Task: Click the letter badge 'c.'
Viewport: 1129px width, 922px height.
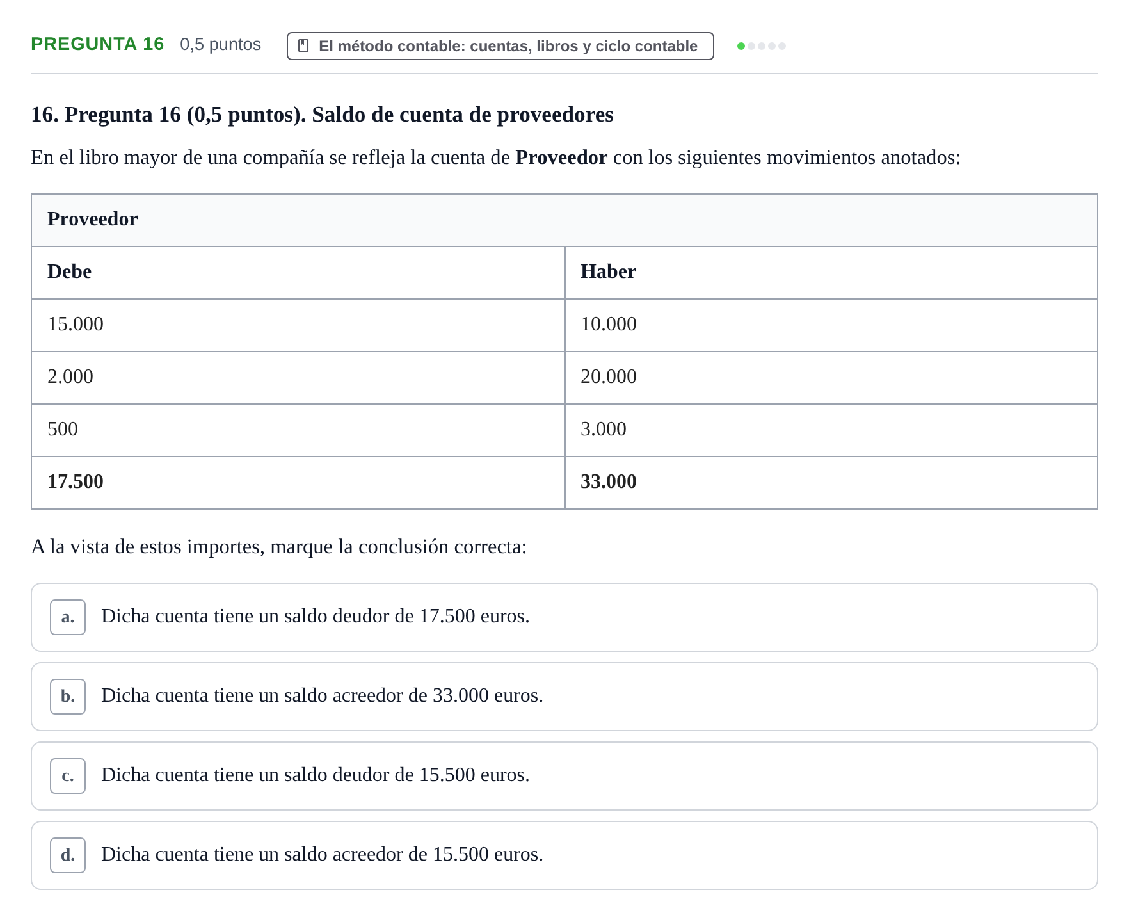Action: click(x=68, y=776)
